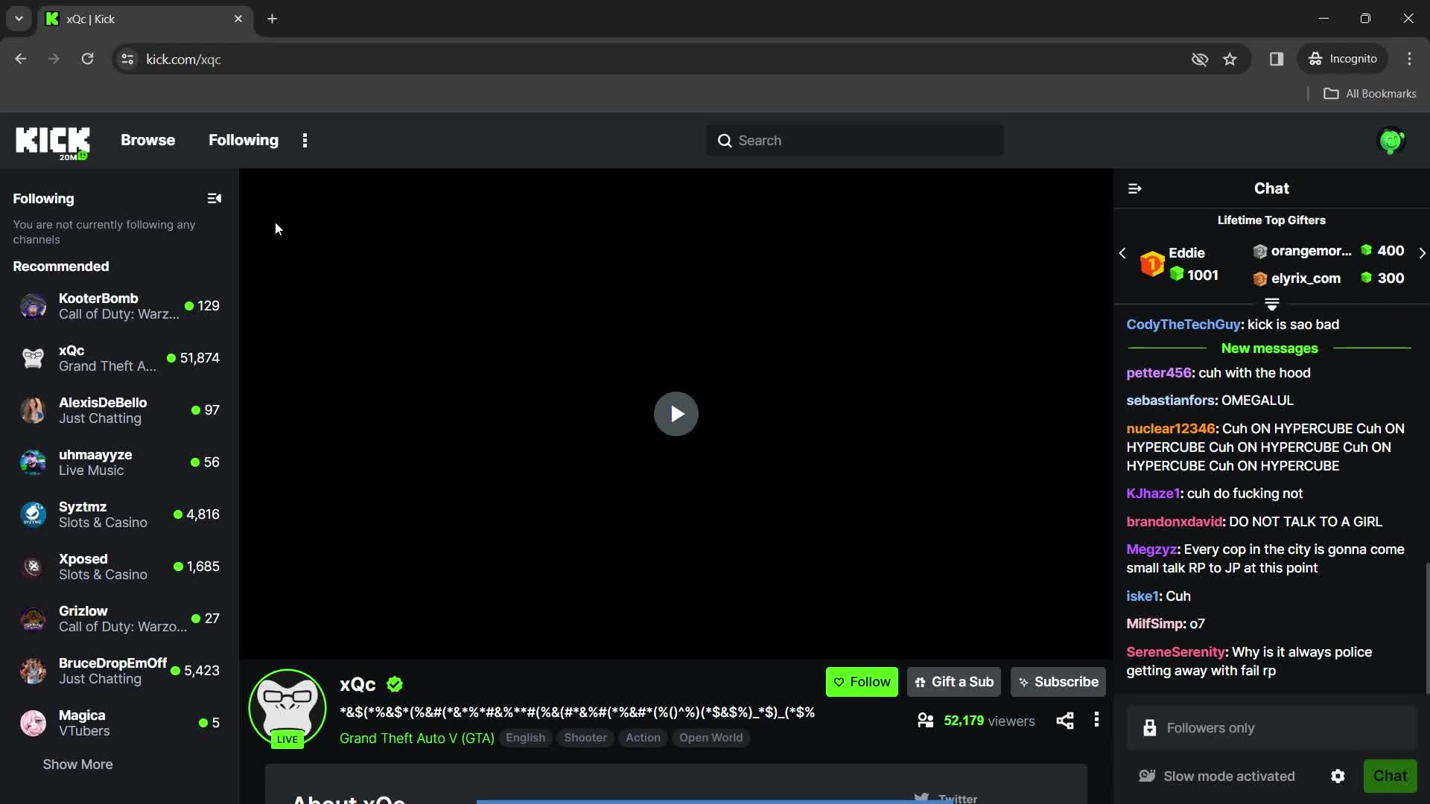Image resolution: width=1430 pixels, height=804 pixels.
Task: Click the Shooter tag
Action: [x=585, y=738]
